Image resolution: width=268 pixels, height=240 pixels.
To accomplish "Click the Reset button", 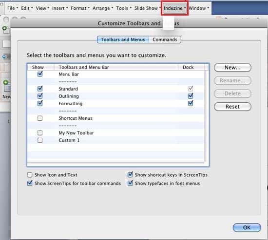I will pyautogui.click(x=232, y=107).
